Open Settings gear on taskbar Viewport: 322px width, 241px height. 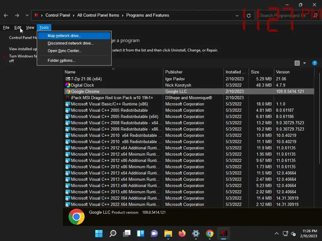pos(196,233)
